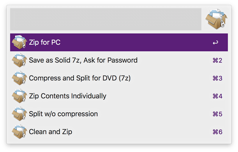Click the icon beside Compress and Split for DVD
The height and width of the screenshot is (152, 238).
click(x=19, y=78)
